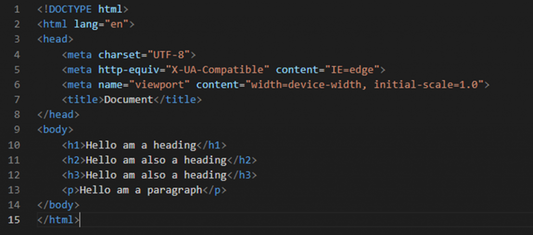Click line number 15 in the gutter

click(14, 220)
